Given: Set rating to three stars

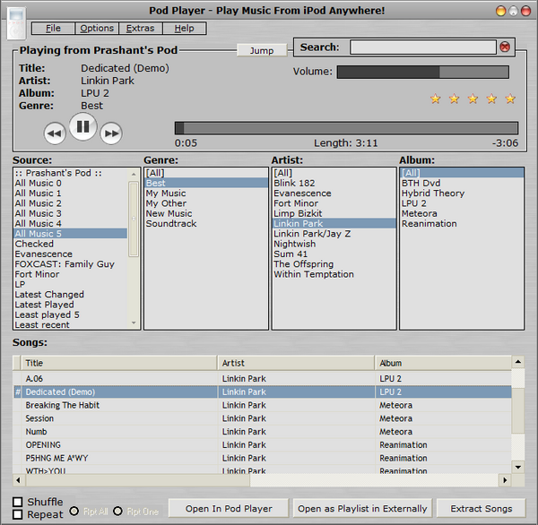Looking at the screenshot, I should point(473,99).
